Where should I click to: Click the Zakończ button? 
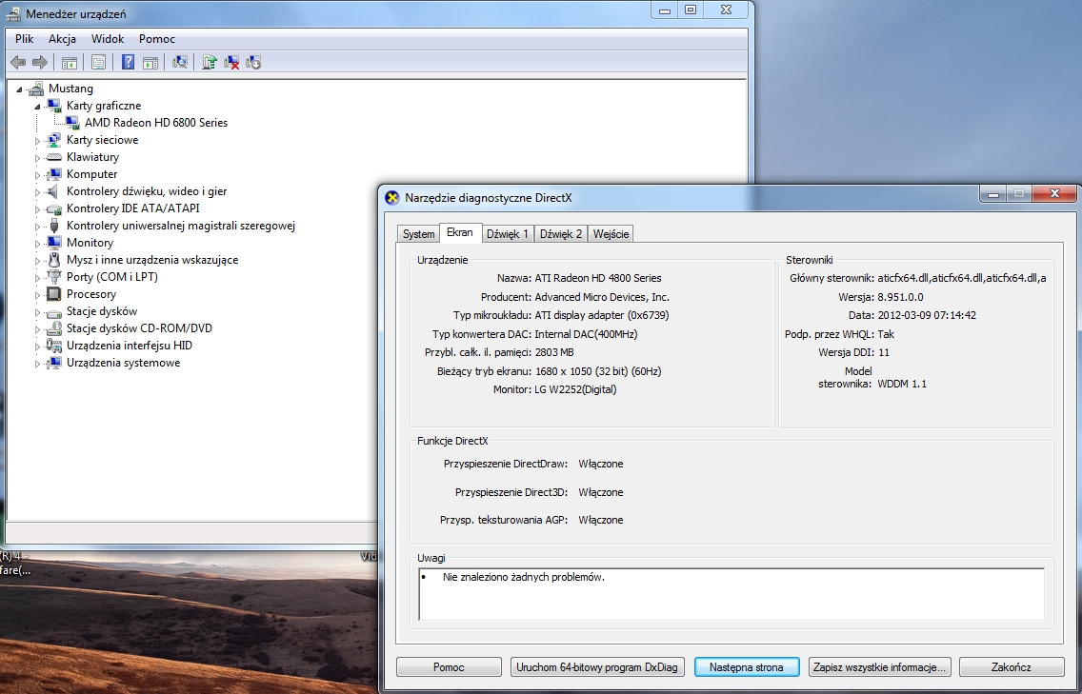(1011, 667)
